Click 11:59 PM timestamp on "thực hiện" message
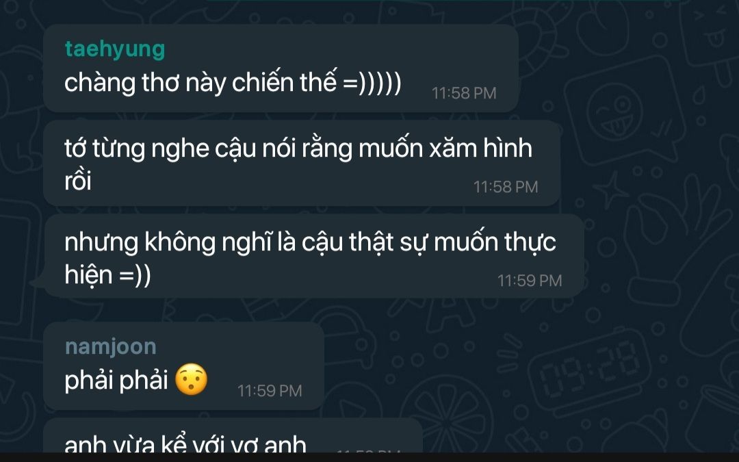 (x=530, y=281)
